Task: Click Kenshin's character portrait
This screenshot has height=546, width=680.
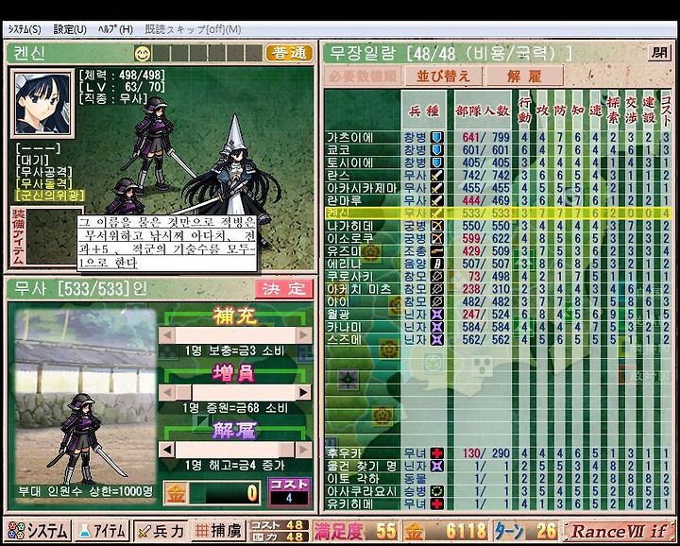Action: click(x=42, y=103)
